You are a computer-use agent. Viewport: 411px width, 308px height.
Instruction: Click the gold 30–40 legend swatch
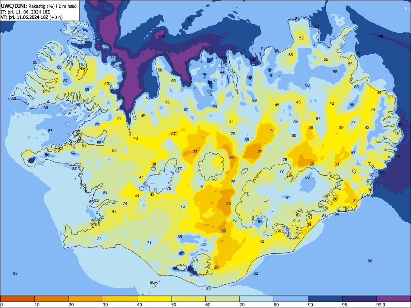click(x=120, y=299)
